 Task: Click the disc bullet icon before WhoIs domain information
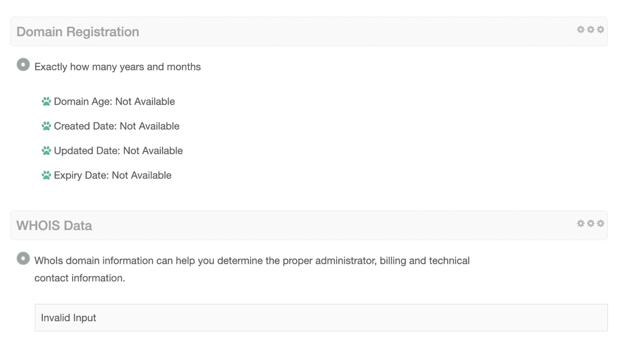pos(23,258)
